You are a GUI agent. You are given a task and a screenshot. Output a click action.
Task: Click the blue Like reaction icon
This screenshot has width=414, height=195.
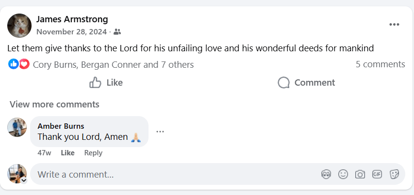14,64
